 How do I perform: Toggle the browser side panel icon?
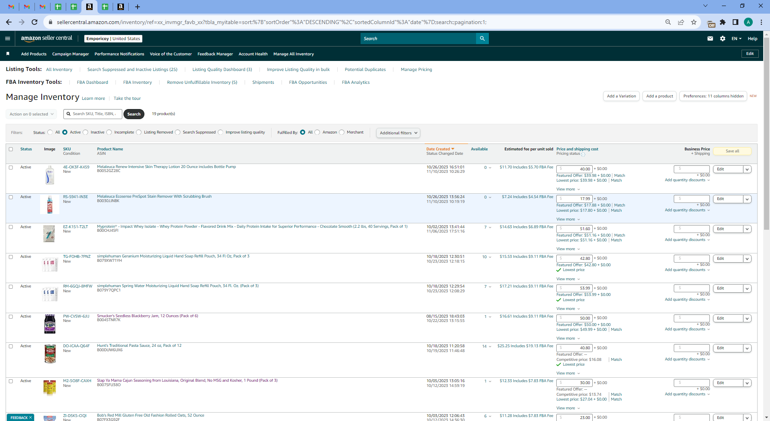tap(736, 22)
